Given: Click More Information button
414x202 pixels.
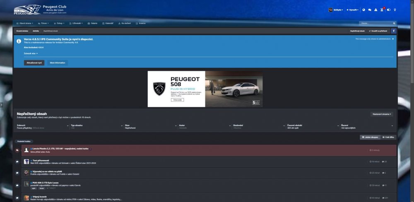Looking at the screenshot, I should point(58,63).
